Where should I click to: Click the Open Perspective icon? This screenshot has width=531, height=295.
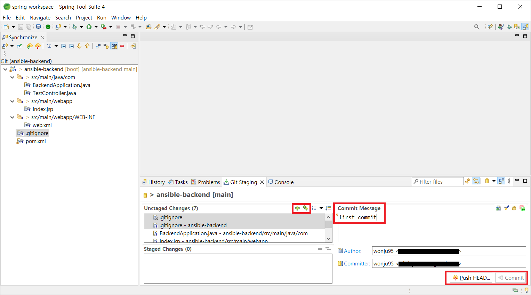click(490, 27)
